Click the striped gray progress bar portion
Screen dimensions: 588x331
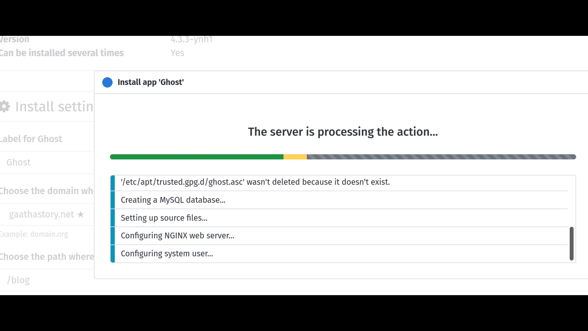click(441, 157)
